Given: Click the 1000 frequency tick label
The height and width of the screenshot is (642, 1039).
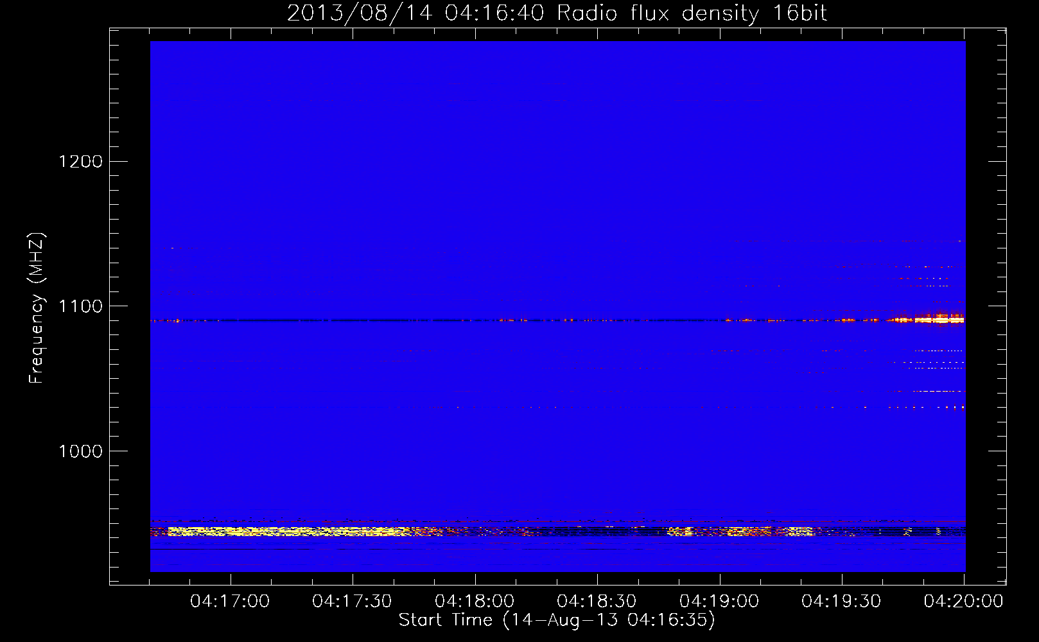Looking at the screenshot, I should (81, 451).
